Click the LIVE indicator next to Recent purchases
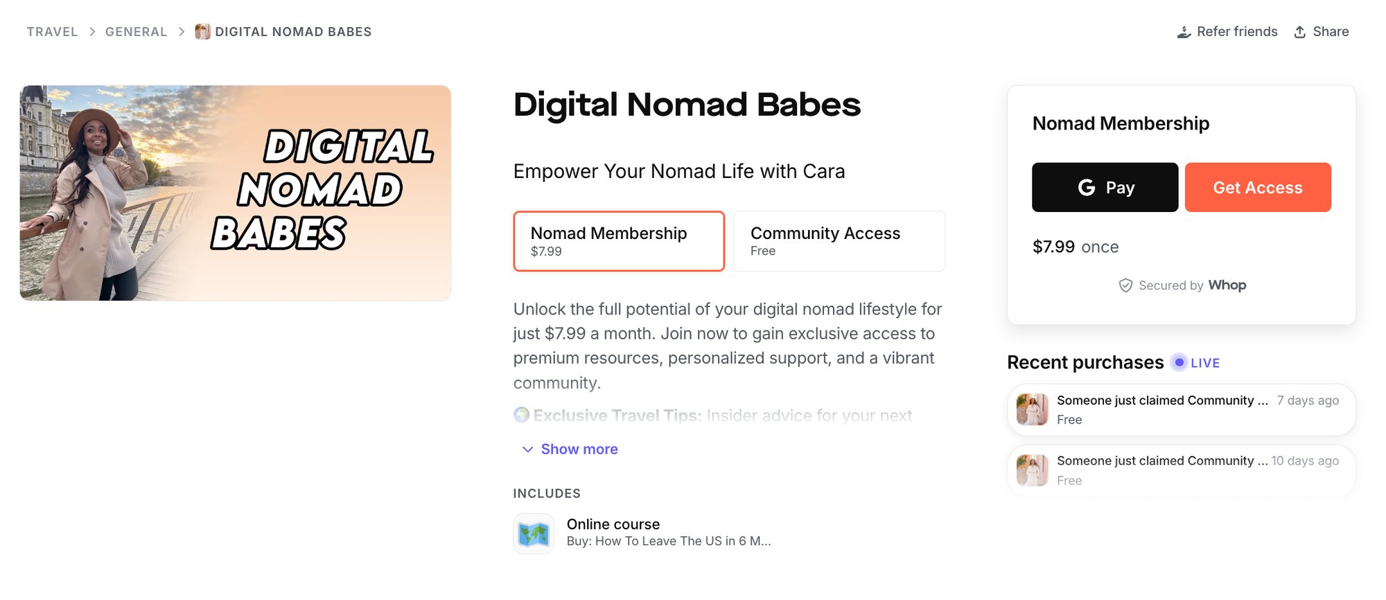 pos(1195,362)
